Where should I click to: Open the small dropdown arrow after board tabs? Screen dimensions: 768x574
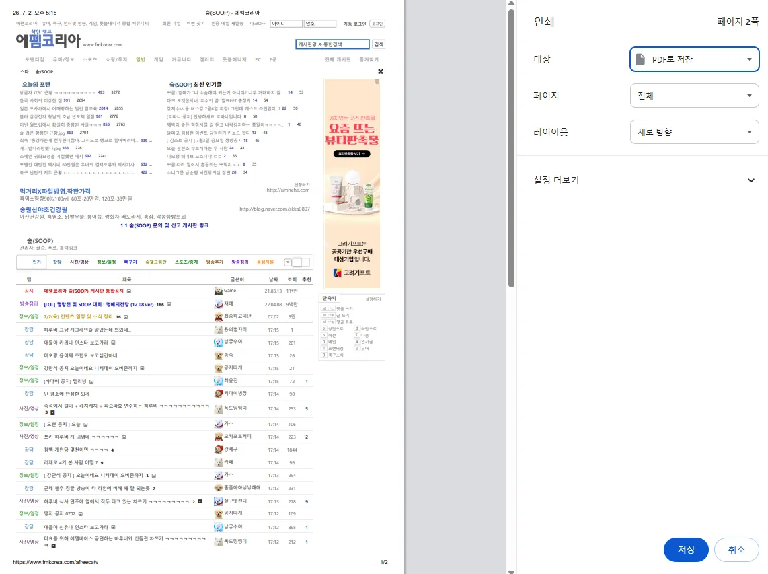click(288, 262)
